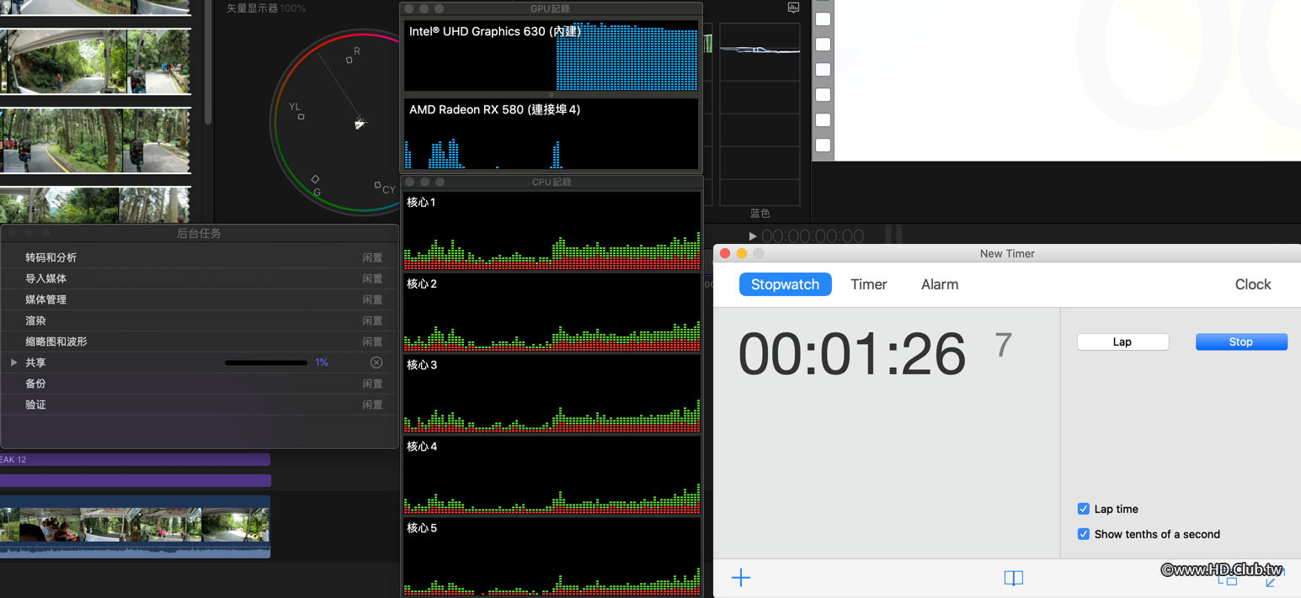Add a new timer with the plus icon
The image size is (1301, 598).
[x=741, y=578]
